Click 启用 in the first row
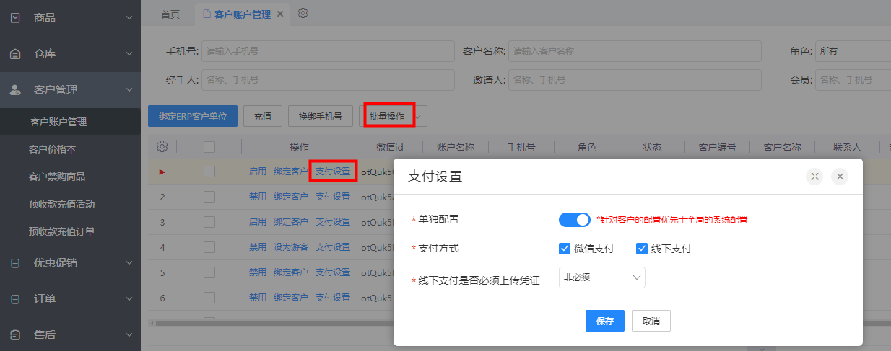Image resolution: width=891 pixels, height=351 pixels. tap(258, 172)
